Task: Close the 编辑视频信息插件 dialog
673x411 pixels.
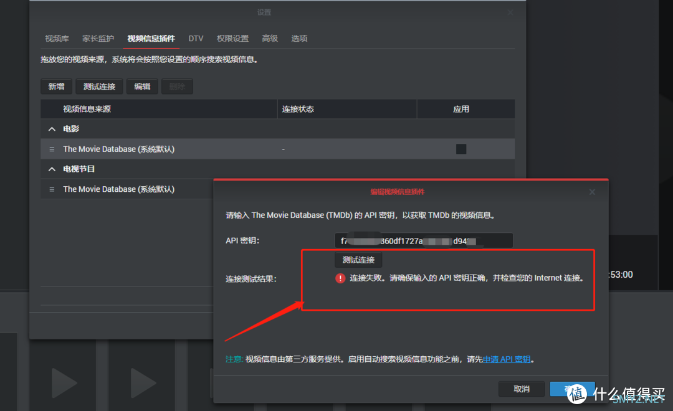Action: pos(592,192)
